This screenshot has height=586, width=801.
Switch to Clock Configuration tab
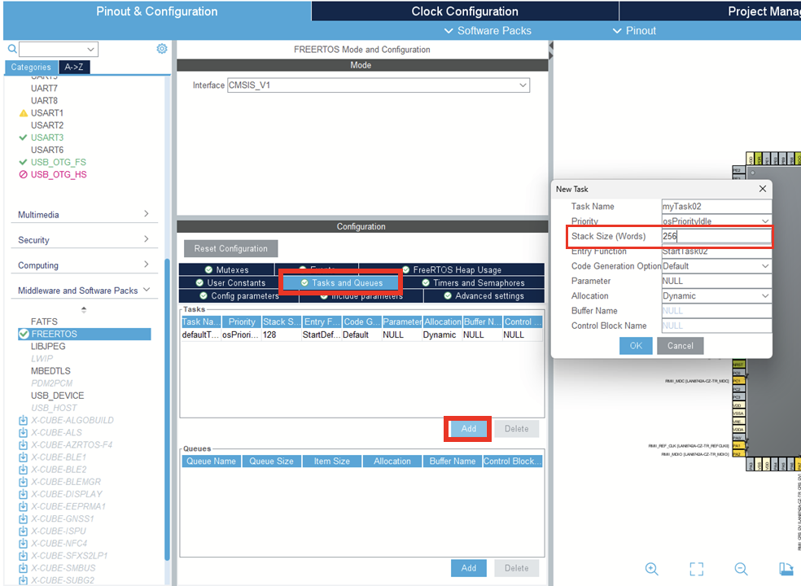tap(465, 11)
